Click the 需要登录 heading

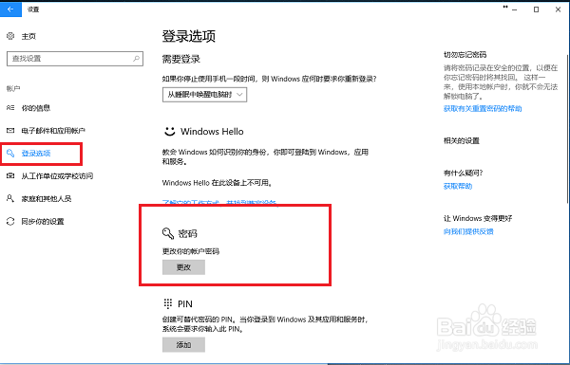[181, 59]
